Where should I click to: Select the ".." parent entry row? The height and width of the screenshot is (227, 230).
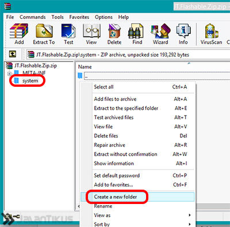coord(154,76)
